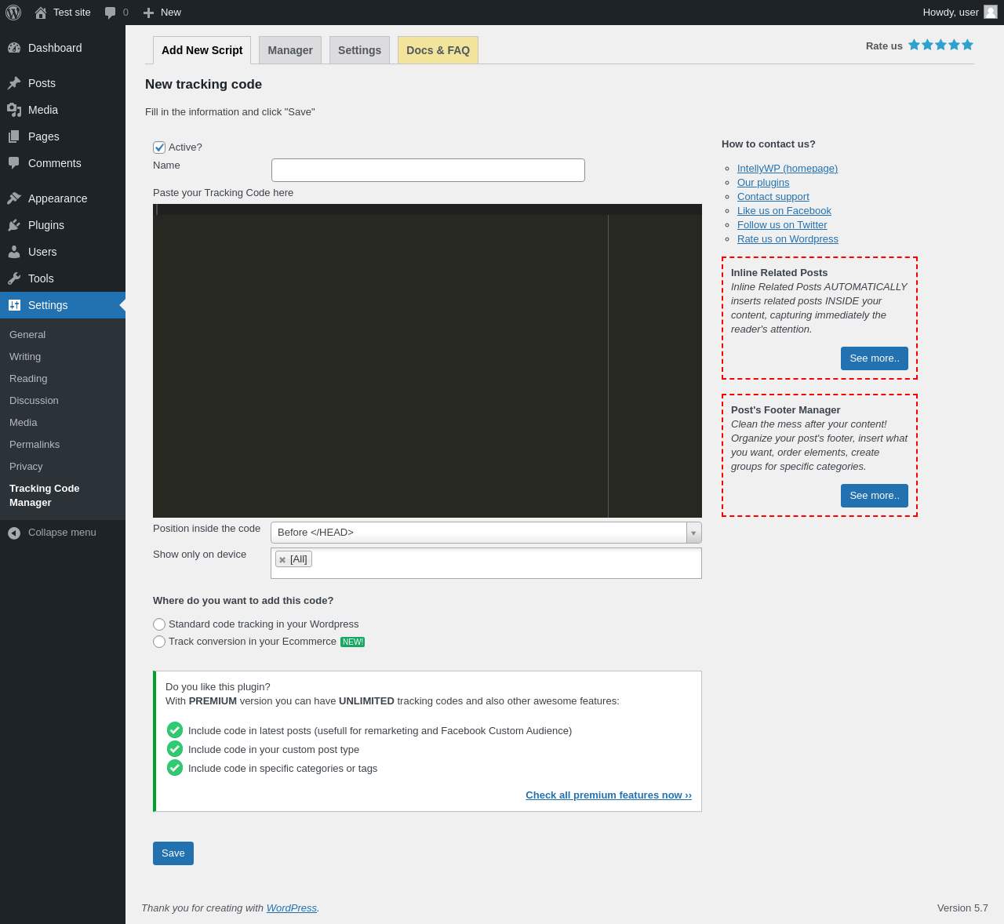
Task: Select Standard code tracking in your Wordpress
Action: pyautogui.click(x=159, y=624)
